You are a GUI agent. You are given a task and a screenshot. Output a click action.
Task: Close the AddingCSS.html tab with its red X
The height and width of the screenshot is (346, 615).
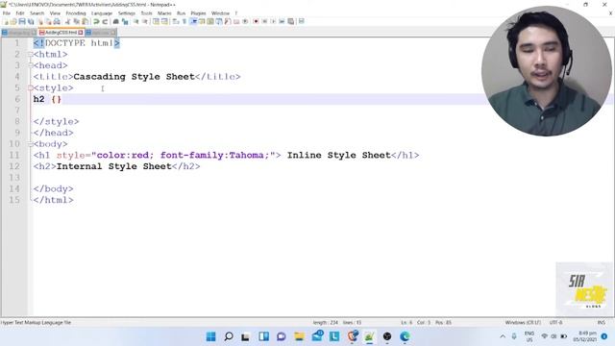pos(81,33)
